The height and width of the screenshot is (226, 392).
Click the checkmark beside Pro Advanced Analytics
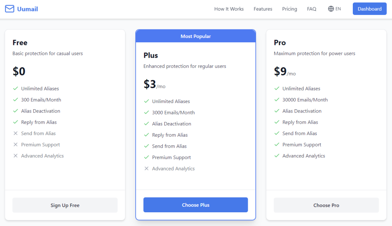[277, 156]
